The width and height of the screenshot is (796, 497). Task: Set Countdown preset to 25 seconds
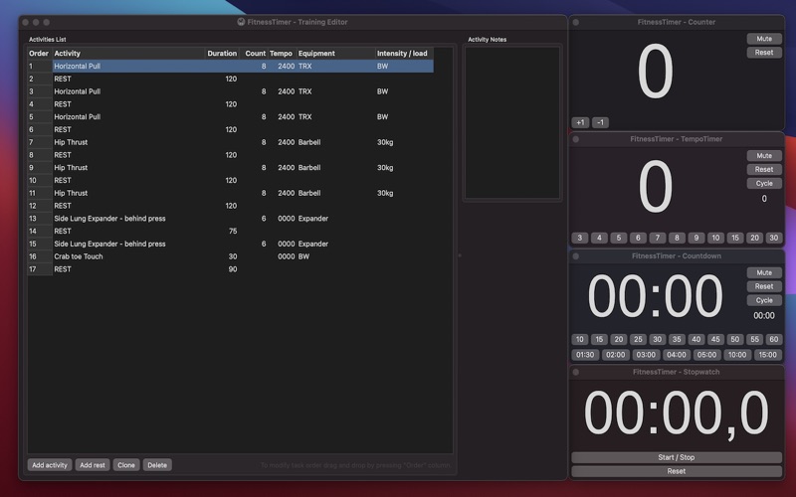pyautogui.click(x=638, y=339)
